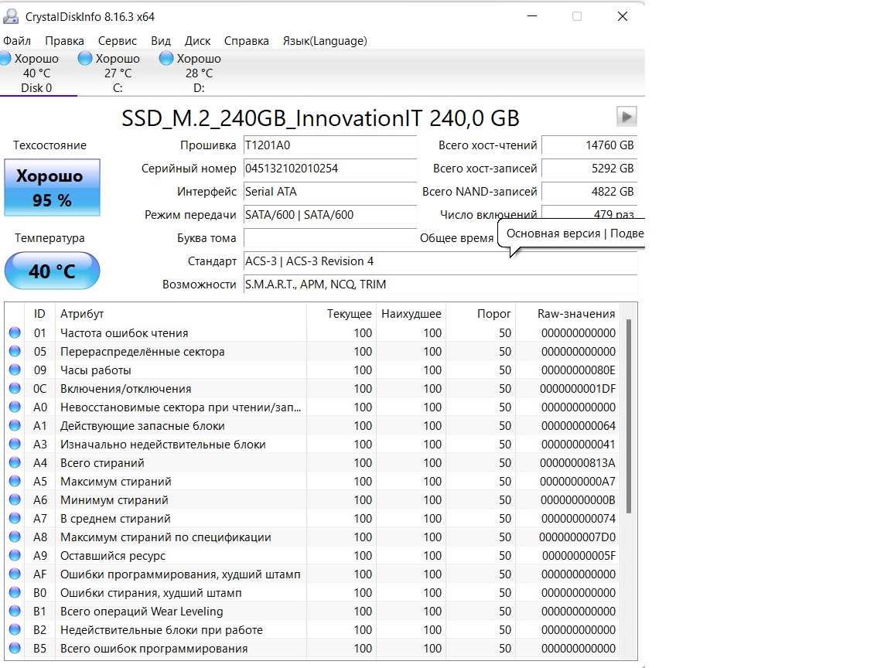891x668 pixels.
Task: Select the Оставшийся ресурс attribute row
Action: (x=312, y=556)
